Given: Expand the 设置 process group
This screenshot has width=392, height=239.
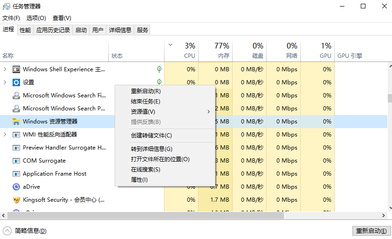Looking at the screenshot, I should point(5,82).
